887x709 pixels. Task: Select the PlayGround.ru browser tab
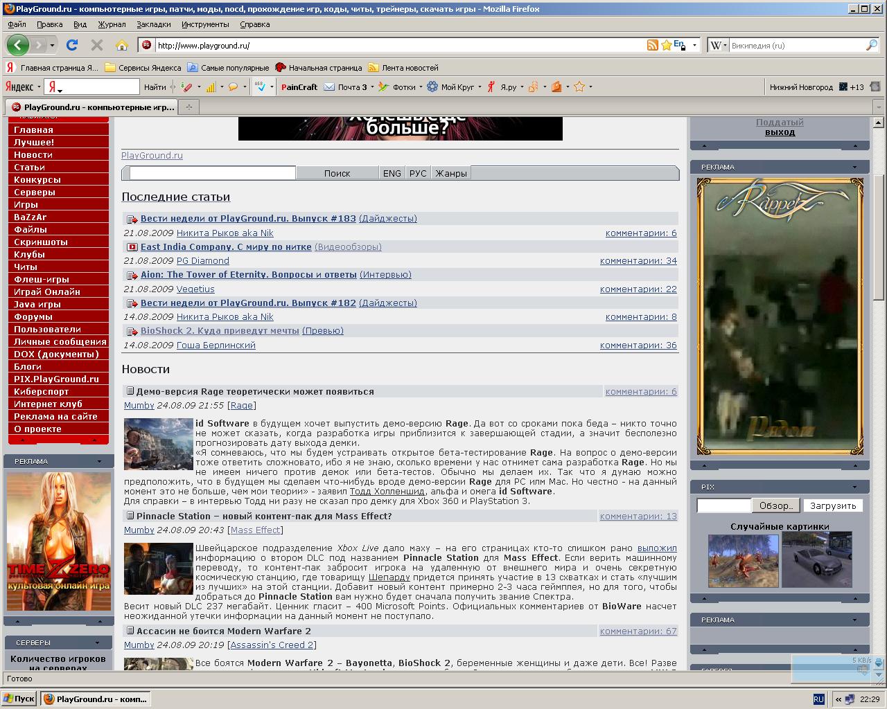click(x=91, y=107)
